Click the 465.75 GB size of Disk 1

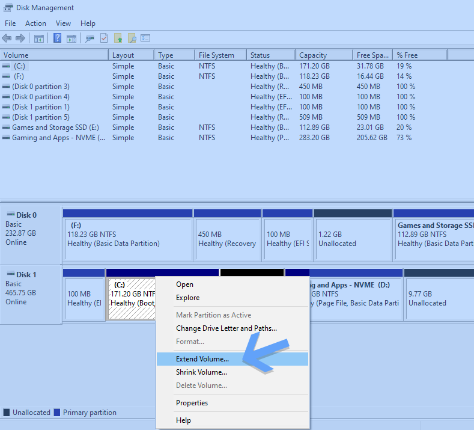20,293
